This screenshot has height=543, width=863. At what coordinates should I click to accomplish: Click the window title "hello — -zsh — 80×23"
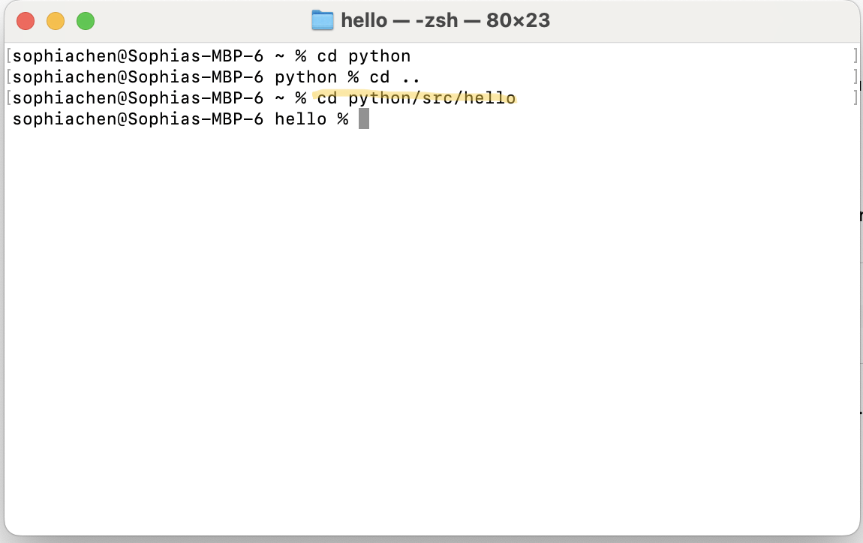(445, 20)
